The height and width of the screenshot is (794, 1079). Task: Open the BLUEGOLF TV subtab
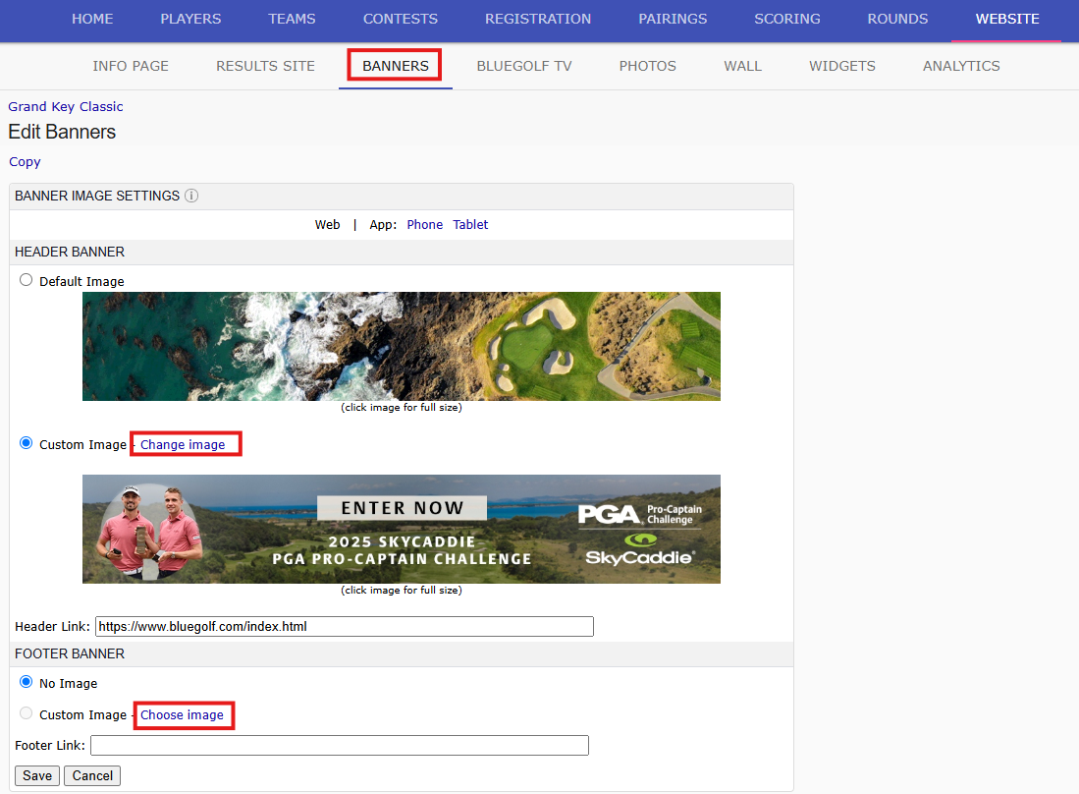click(524, 66)
